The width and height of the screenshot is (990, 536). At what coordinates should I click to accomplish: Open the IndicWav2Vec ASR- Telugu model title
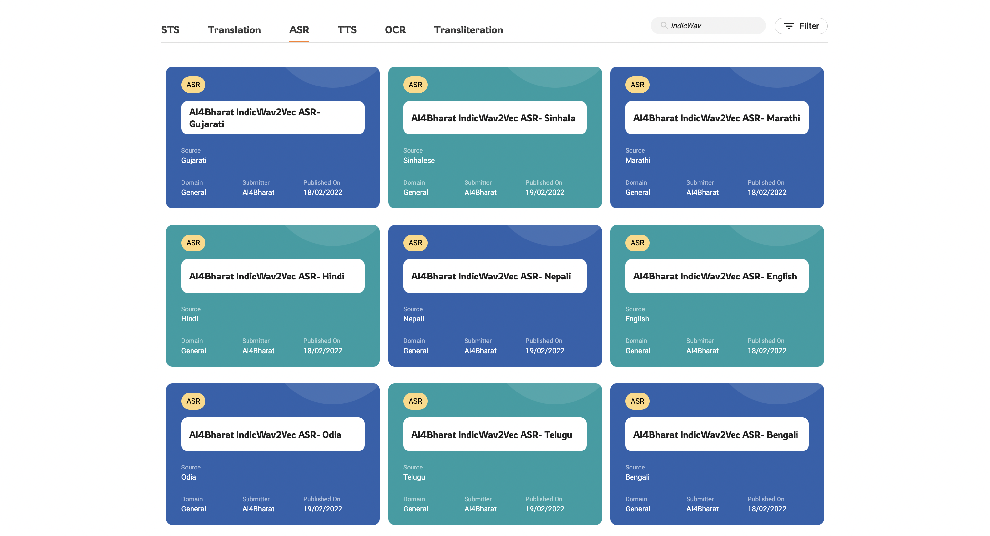(x=491, y=434)
